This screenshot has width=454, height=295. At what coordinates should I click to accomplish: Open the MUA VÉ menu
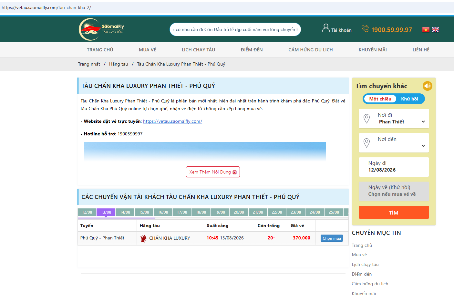pyautogui.click(x=148, y=50)
